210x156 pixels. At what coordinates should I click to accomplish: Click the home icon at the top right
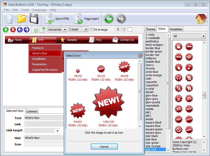pos(201,18)
